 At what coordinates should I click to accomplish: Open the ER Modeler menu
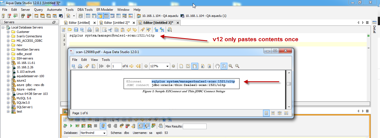pyautogui.click(x=105, y=9)
